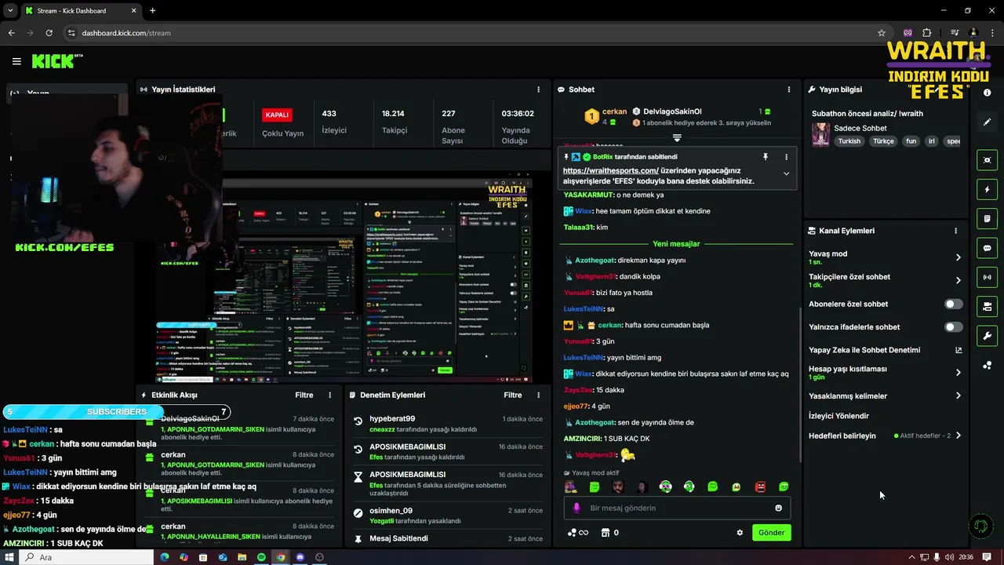Expand Yasaklanmış kelimeler settings
This screenshot has height=565, width=1004.
959,396
